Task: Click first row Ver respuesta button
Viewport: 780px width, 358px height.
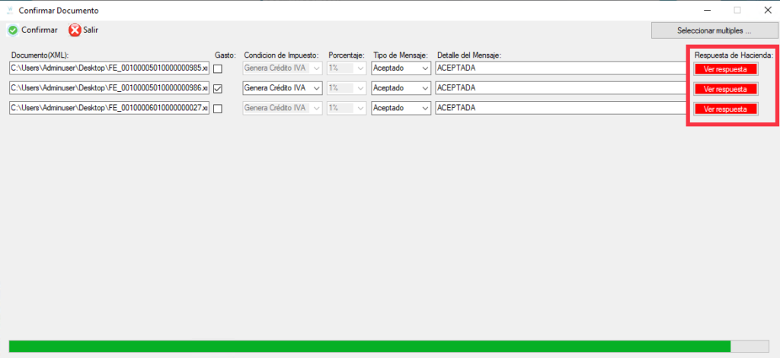Action: pyautogui.click(x=725, y=68)
